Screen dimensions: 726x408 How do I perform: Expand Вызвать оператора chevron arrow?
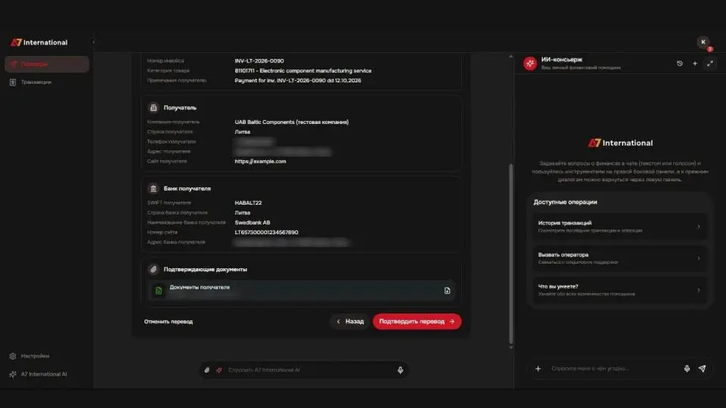point(699,258)
